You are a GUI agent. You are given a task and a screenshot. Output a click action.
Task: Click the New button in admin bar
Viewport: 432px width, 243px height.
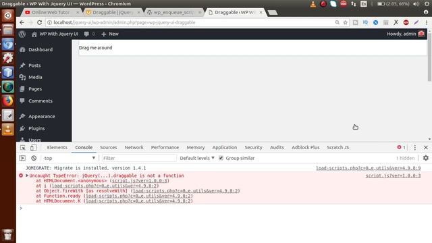coord(110,34)
